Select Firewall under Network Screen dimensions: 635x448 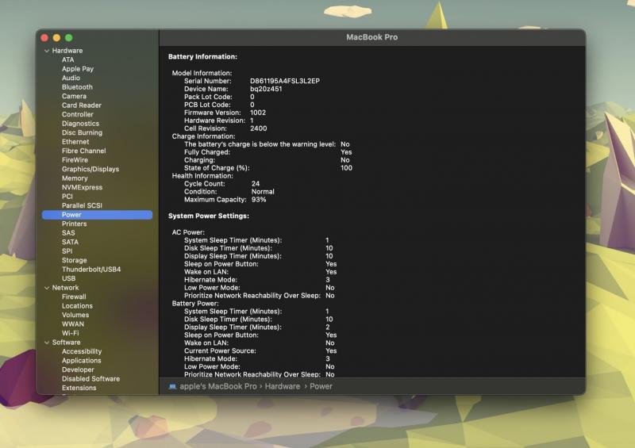coord(74,297)
